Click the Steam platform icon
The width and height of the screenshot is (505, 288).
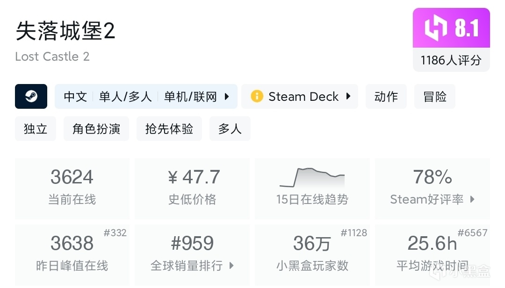tap(31, 97)
